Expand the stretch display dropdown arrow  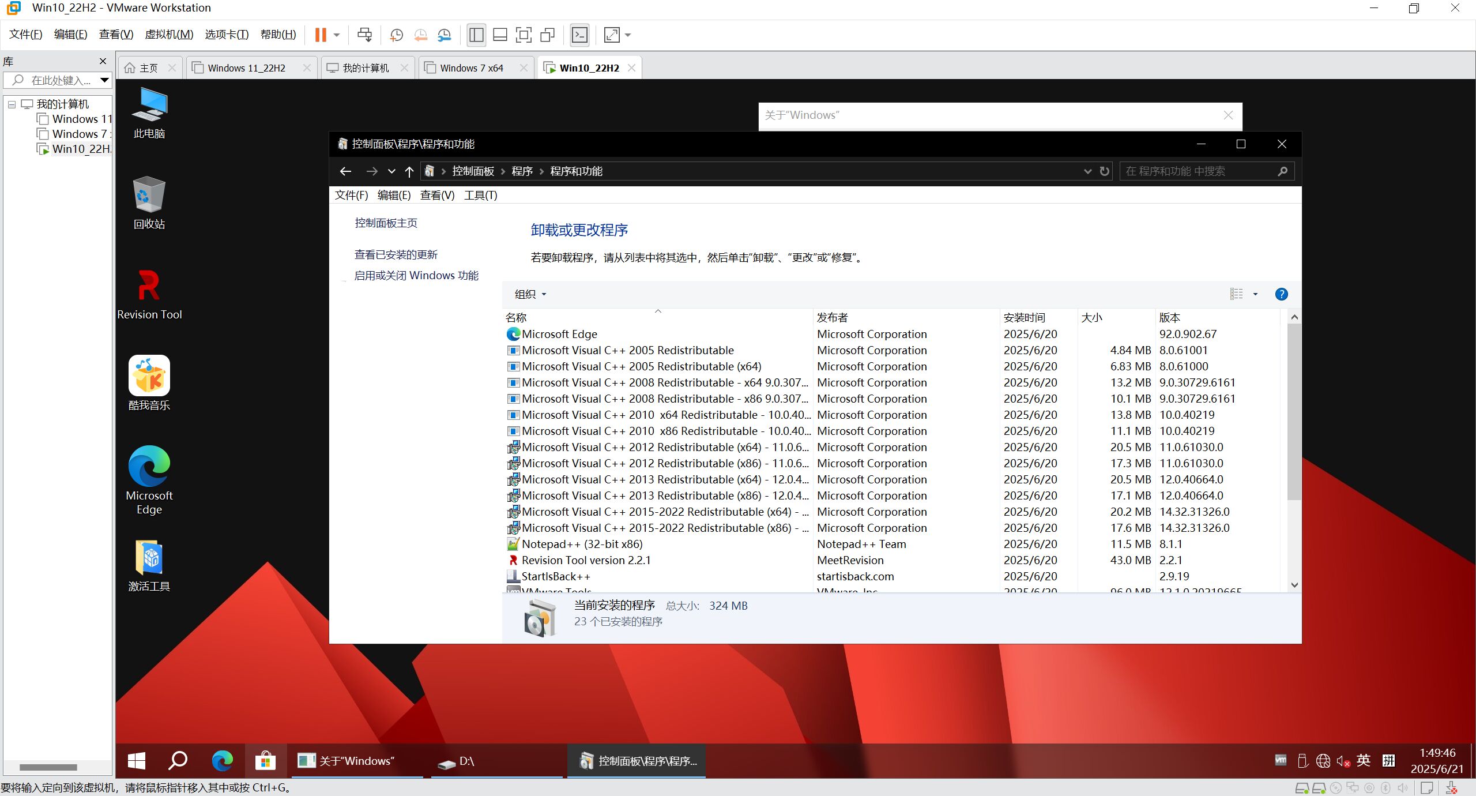[628, 35]
